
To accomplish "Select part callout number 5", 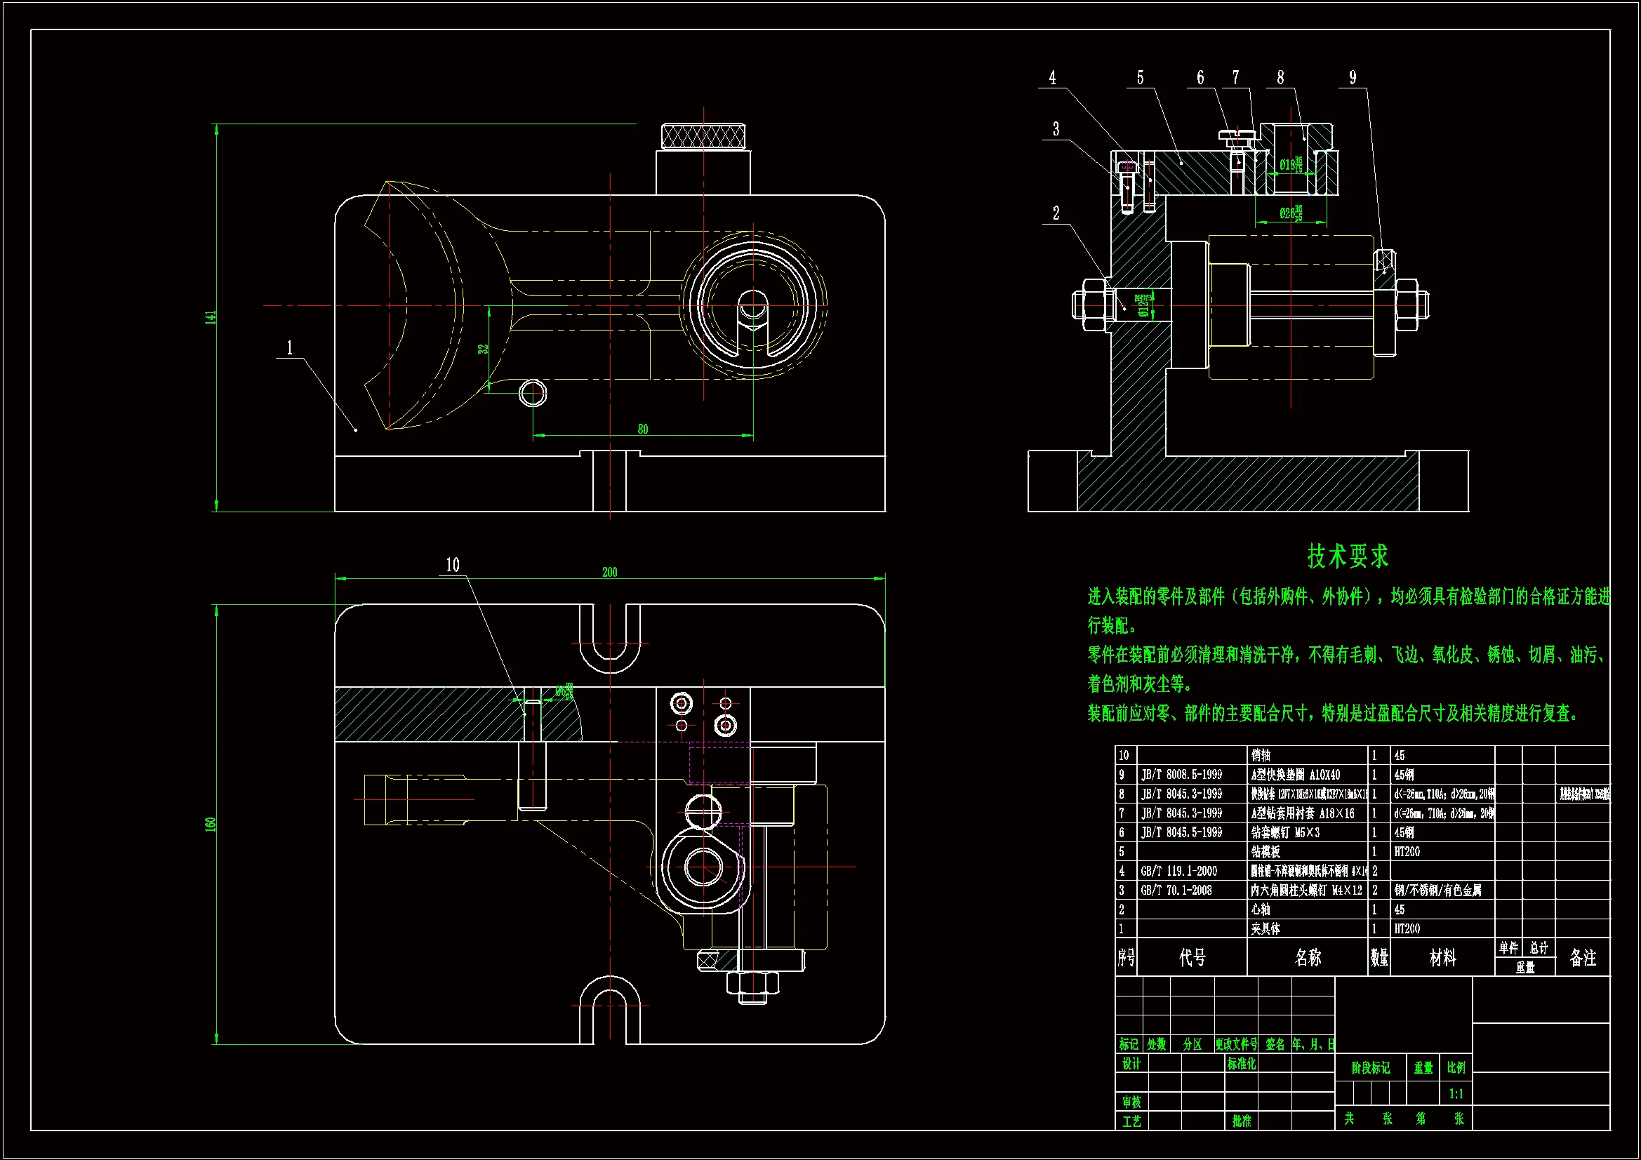I will click(x=1140, y=78).
